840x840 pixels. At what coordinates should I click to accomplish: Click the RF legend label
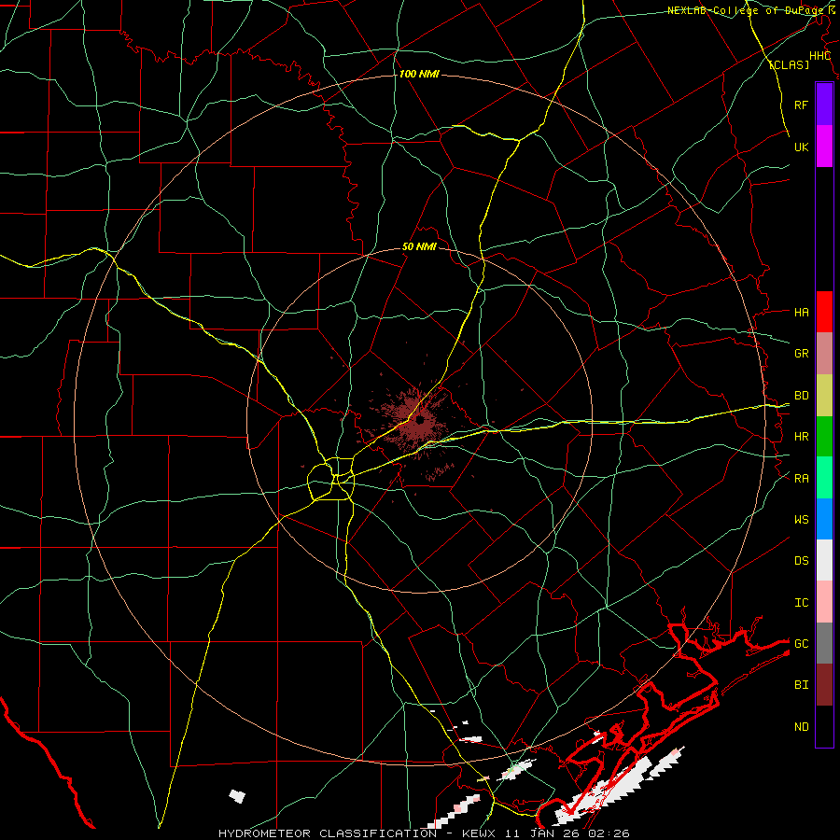coord(801,105)
